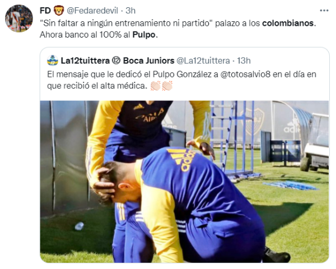Image resolution: width=336 pixels, height=269 pixels.
Task: Open the quoted tweet's training ground photo
Action: (x=184, y=182)
